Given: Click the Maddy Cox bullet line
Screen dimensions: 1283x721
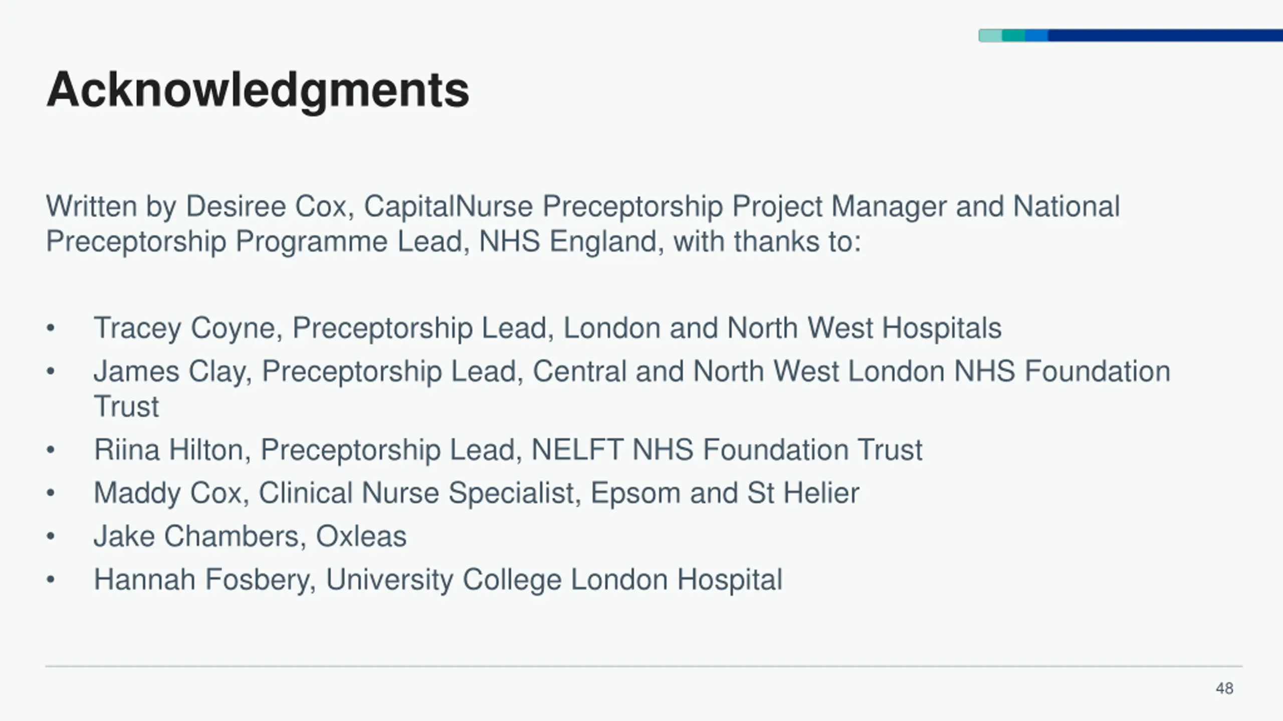Looking at the screenshot, I should (476, 493).
